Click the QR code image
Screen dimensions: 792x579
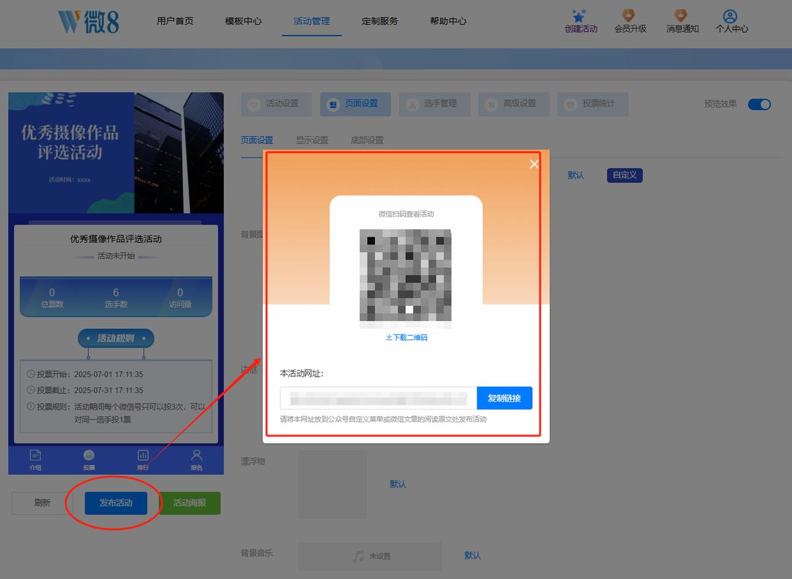(x=405, y=278)
